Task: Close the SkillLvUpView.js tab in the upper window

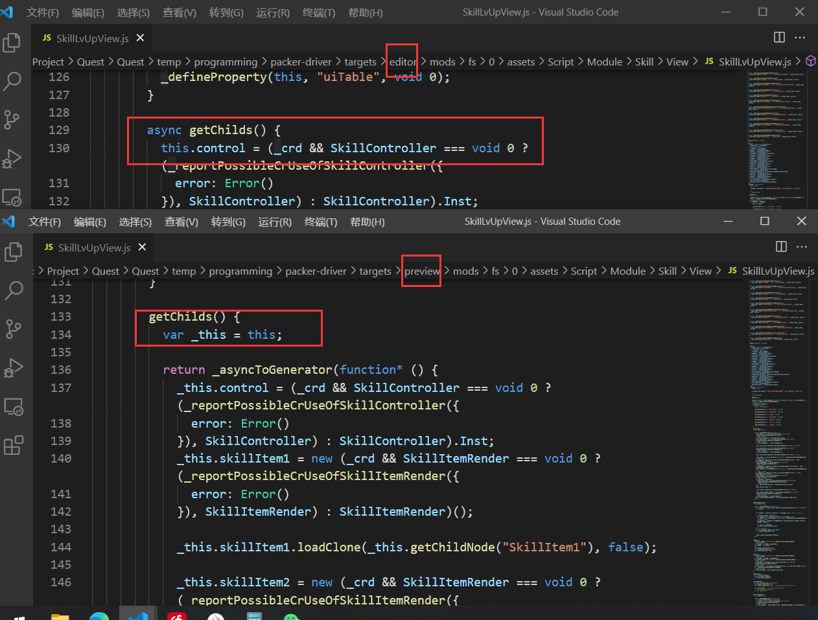Action: [140, 38]
